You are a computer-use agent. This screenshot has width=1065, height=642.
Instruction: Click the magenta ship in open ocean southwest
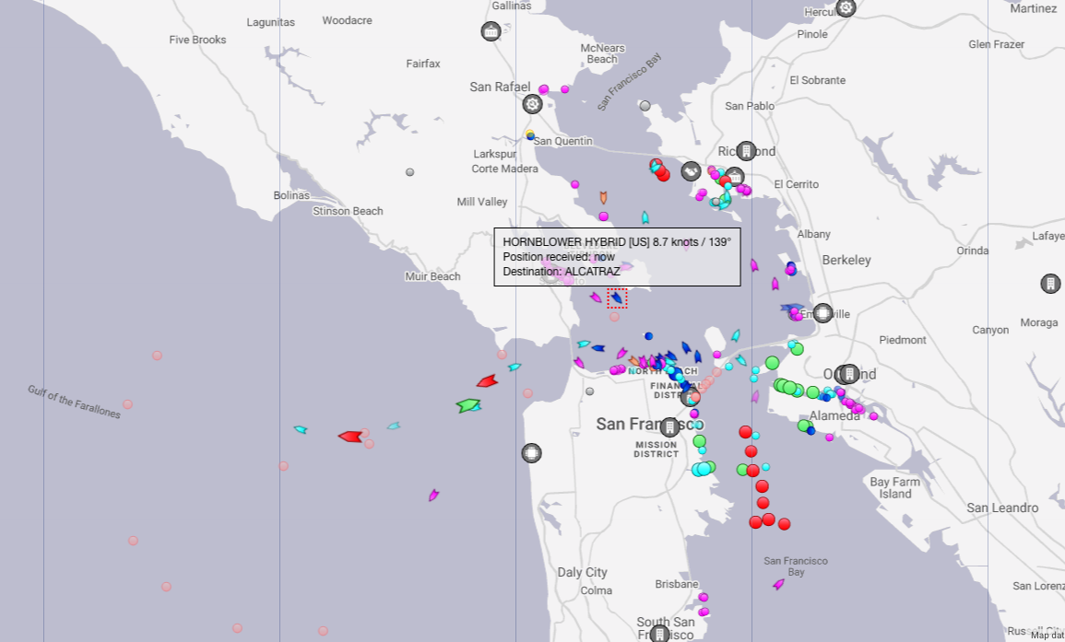point(433,496)
